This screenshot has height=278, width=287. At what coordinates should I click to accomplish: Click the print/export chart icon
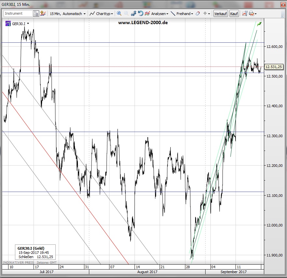coord(251,14)
